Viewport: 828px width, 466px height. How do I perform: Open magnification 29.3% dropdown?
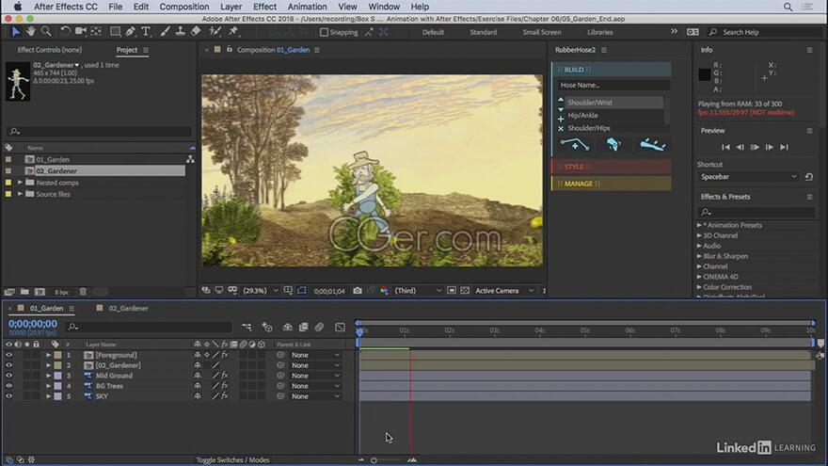(261, 291)
